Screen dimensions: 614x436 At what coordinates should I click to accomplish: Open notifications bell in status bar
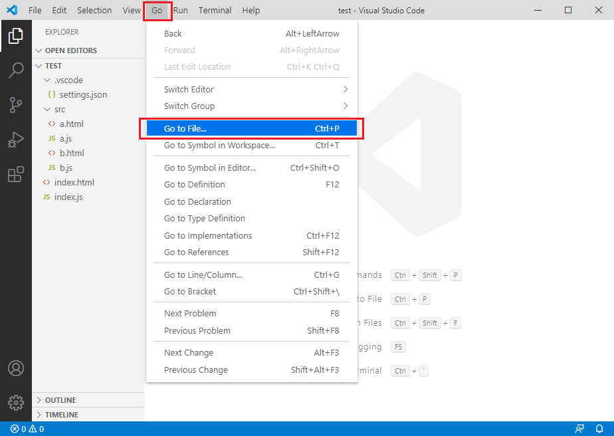(x=599, y=429)
